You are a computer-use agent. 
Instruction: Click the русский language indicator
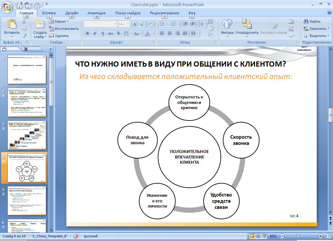[91, 236]
